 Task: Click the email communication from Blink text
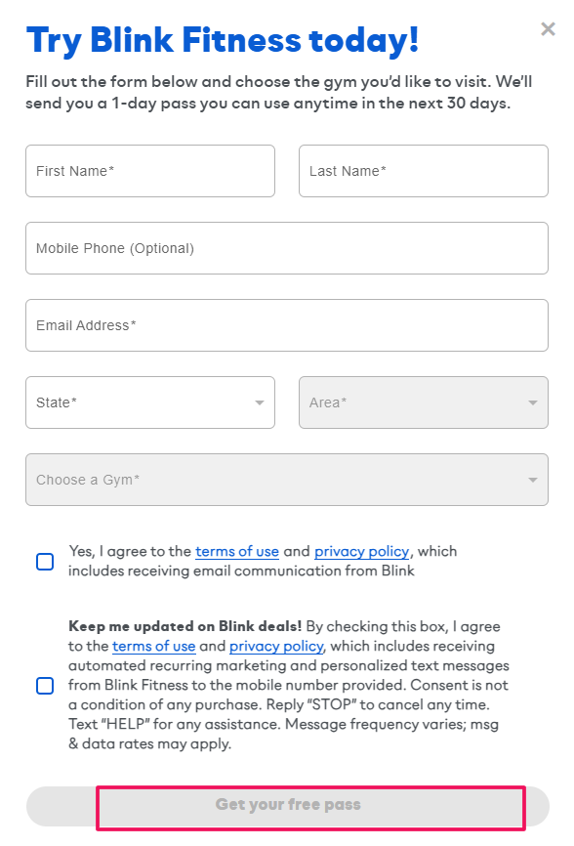[x=304, y=571]
